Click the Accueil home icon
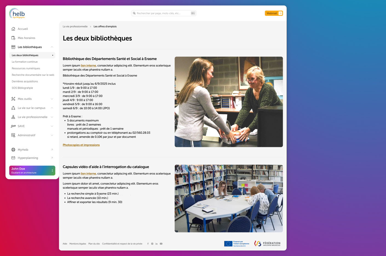This screenshot has height=256, width=386. [13, 29]
